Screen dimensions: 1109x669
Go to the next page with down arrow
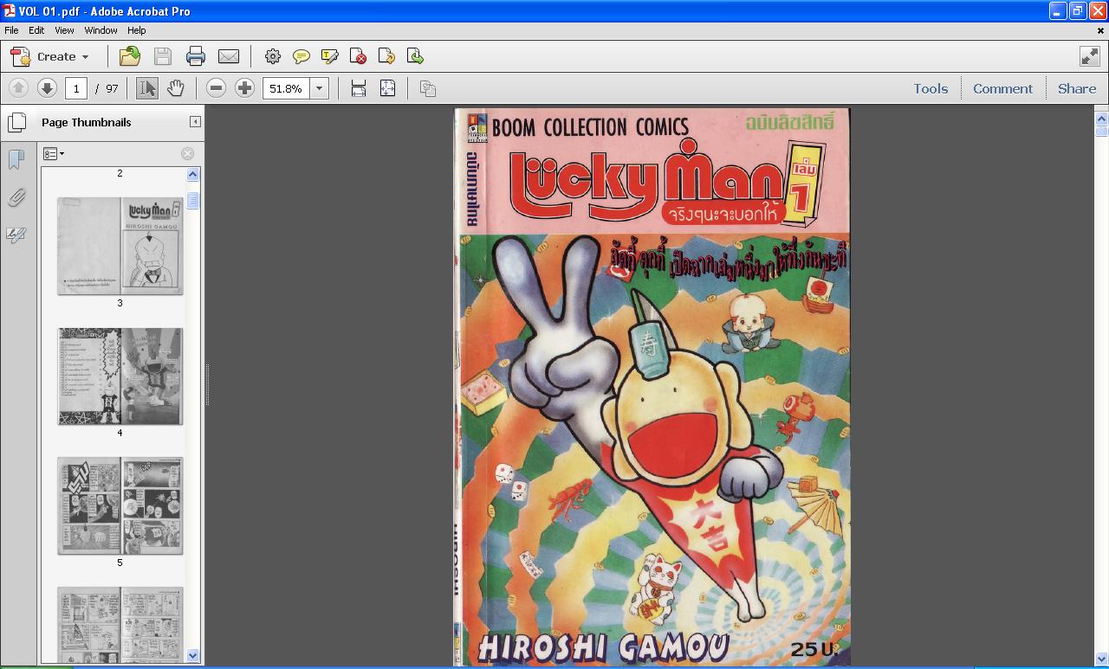tap(47, 87)
